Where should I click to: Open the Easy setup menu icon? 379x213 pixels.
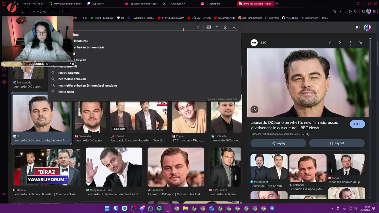pos(374,11)
